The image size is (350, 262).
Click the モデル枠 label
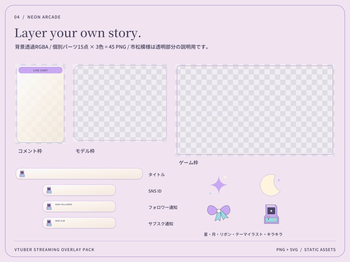(x=85, y=151)
